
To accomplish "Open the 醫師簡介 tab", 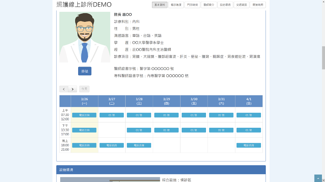I will coord(209,5).
